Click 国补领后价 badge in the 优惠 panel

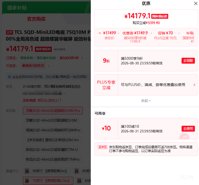tap(160, 16)
